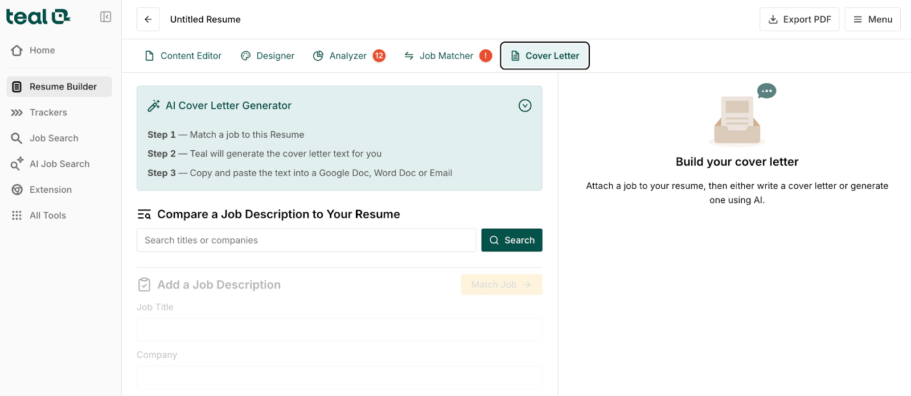Select Resume Builder in sidebar
This screenshot has width=911, height=396.
coord(59,86)
